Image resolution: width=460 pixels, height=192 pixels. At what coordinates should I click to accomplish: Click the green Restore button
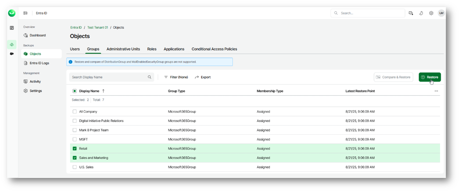(x=430, y=77)
